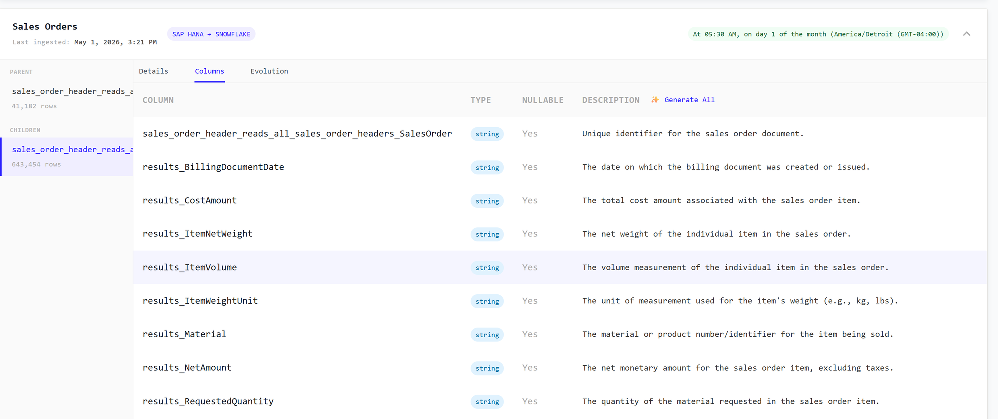Click description of results_Material
The image size is (998, 419).
pyautogui.click(x=738, y=334)
